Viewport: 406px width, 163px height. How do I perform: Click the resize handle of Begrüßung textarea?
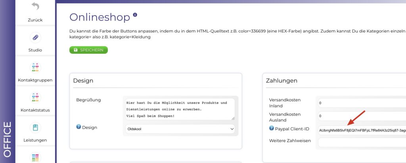233,118
